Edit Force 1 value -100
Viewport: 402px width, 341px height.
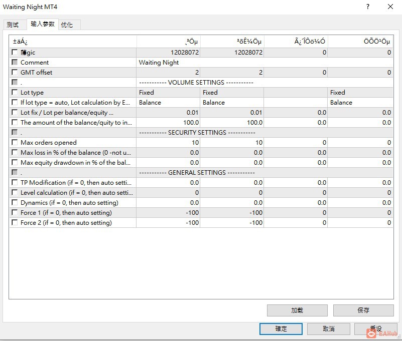click(168, 213)
